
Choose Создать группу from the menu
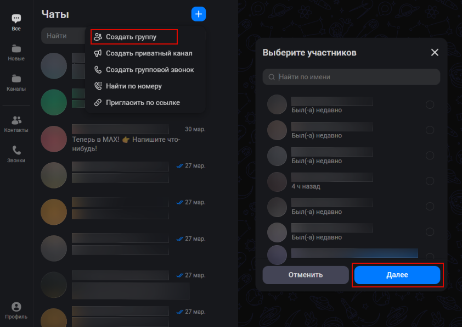click(x=134, y=36)
